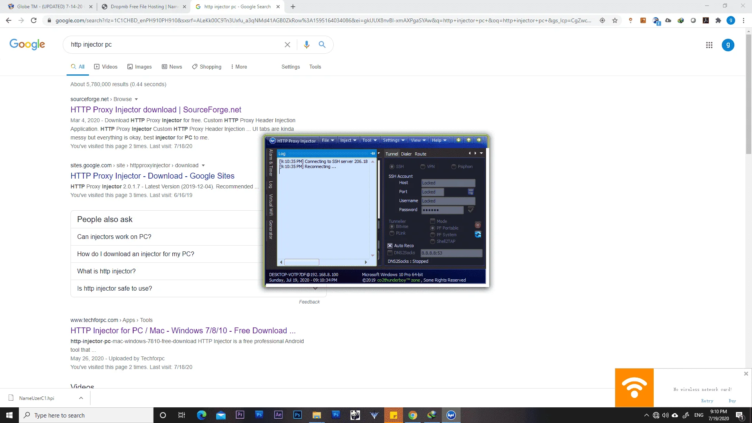
Task: Click the save icon next to Port field
Action: point(471,192)
